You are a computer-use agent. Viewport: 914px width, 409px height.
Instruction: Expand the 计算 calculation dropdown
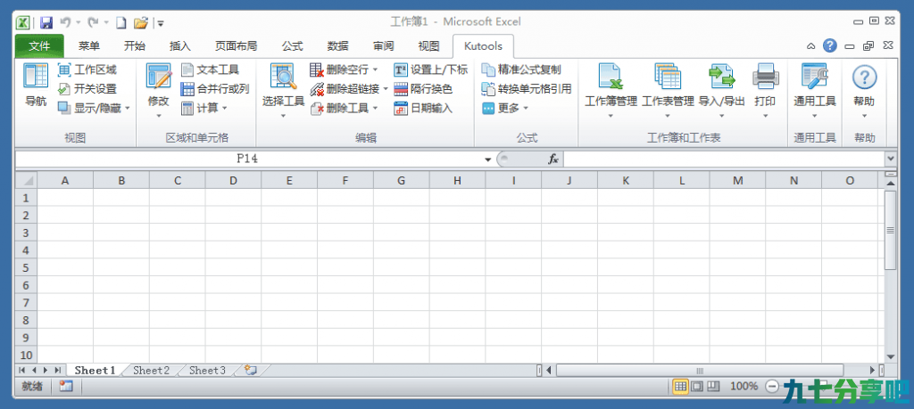(224, 108)
